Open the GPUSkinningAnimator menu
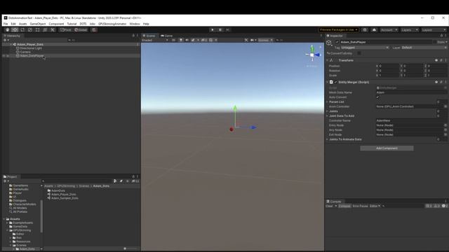449x252 pixels. (x=112, y=24)
